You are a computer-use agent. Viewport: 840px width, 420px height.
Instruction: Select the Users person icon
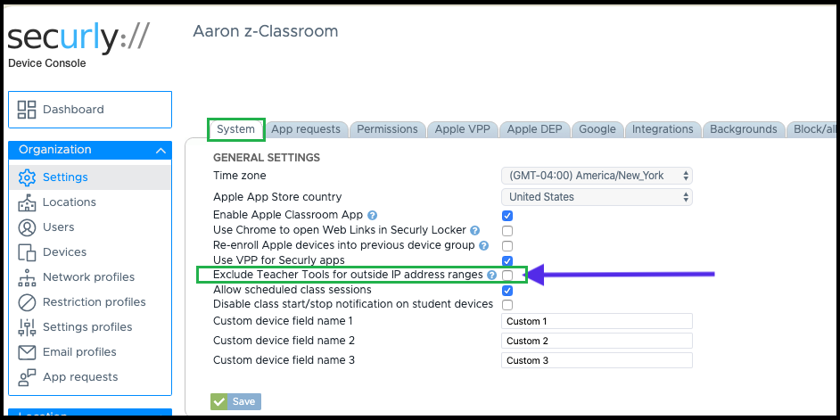(27, 227)
